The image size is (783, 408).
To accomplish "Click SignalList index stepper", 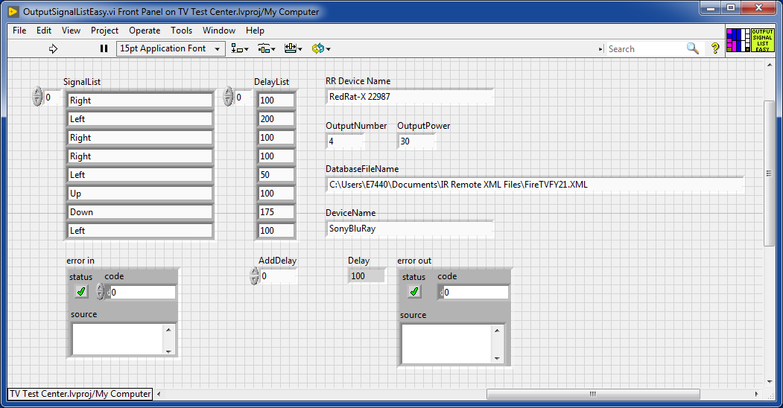I will [37, 96].
